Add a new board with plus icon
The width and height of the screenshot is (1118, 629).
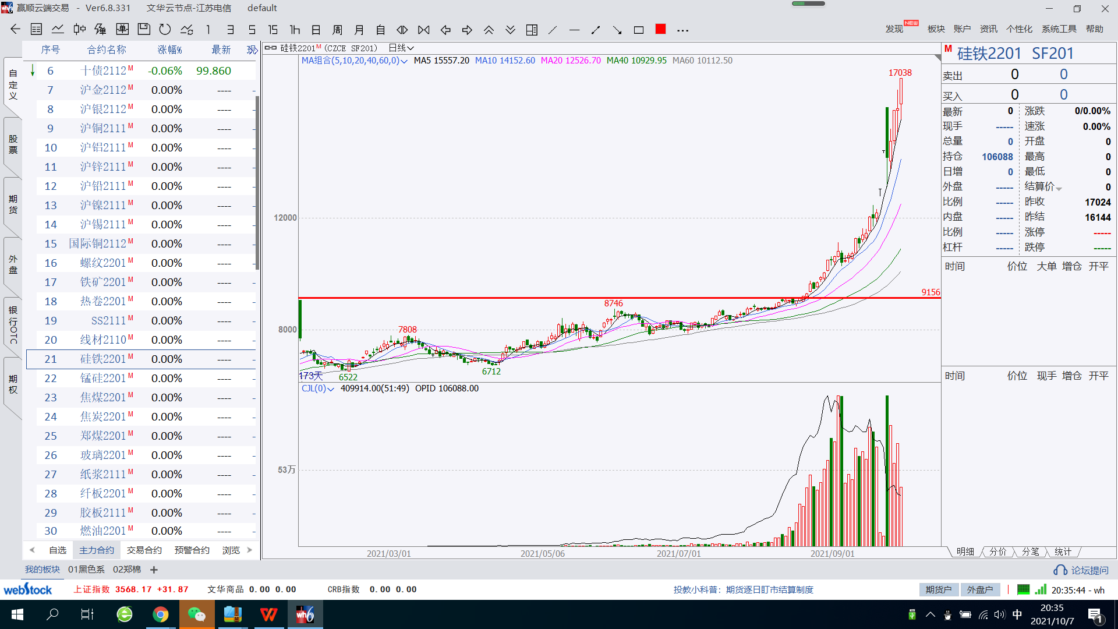pos(154,570)
